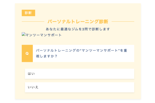Click the パーソナルトレーニング診断 heading

pos(78,22)
